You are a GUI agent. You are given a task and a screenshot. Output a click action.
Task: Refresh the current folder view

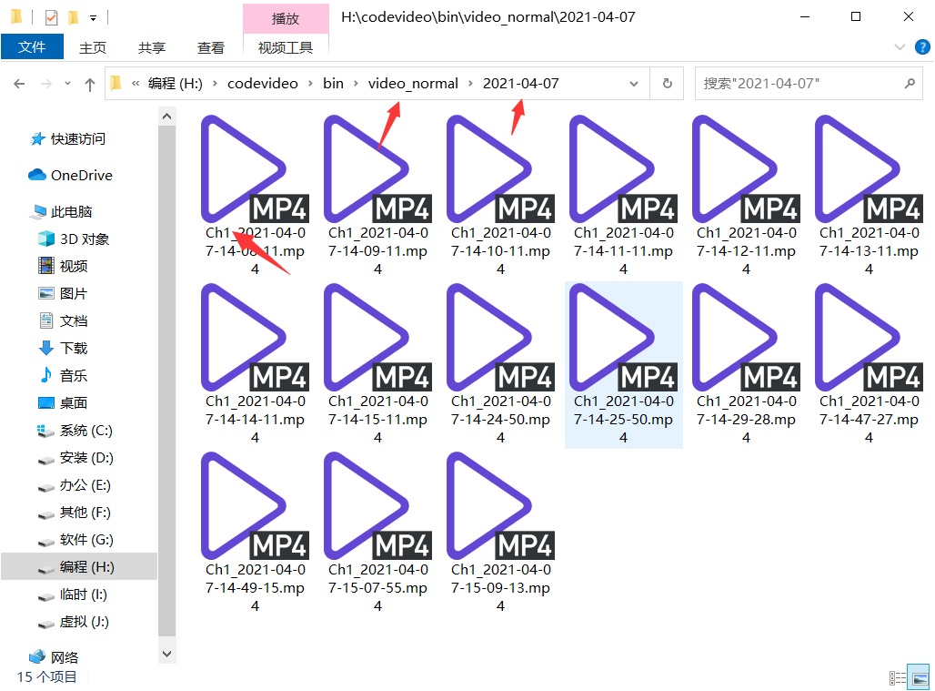tap(667, 83)
